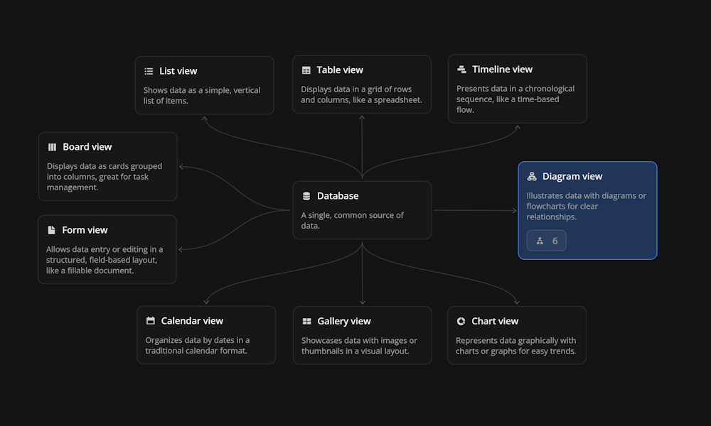The image size is (711, 426).
Task: Click text 'Represents data graphically with'
Action: pyautogui.click(x=515, y=340)
